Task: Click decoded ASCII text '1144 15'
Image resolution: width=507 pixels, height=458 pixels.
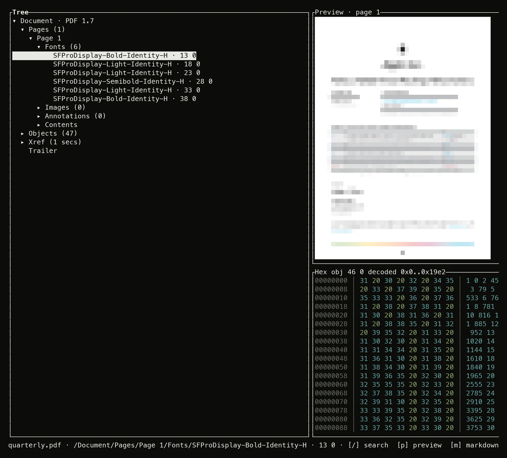Action: [x=480, y=350]
